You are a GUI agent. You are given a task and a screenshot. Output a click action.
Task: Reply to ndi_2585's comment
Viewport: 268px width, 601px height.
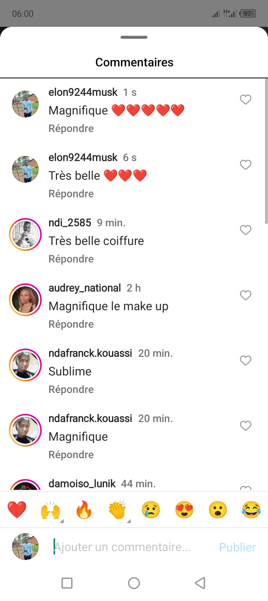tap(71, 259)
